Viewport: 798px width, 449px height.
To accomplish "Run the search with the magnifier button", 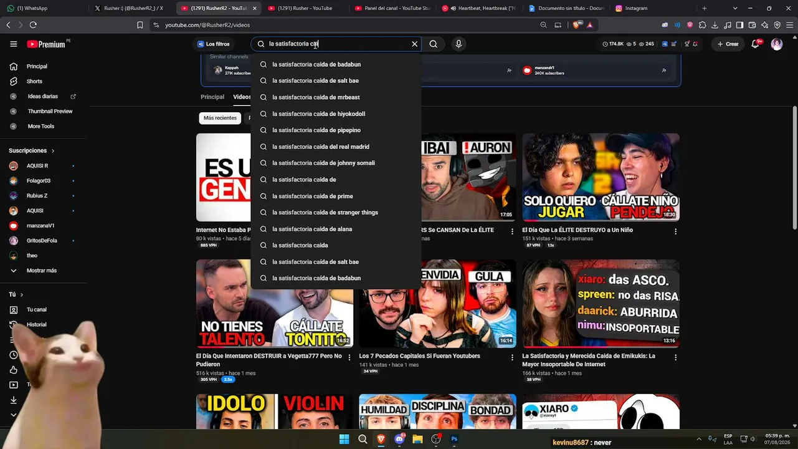I will pyautogui.click(x=434, y=44).
